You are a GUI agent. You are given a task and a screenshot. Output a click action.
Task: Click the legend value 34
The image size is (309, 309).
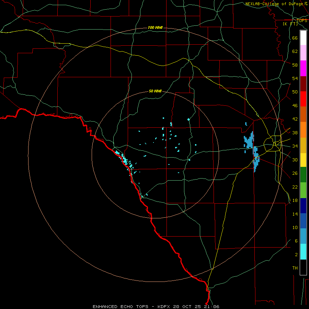pos(295,146)
